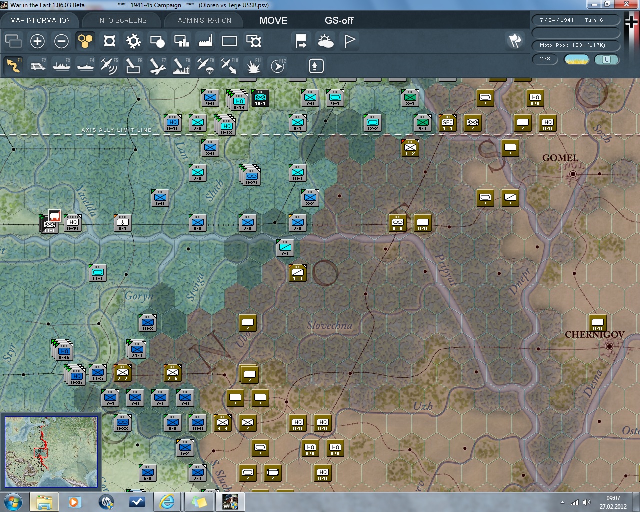Screen dimensions: 640x512
Task: Open Windows Explorer from the taskbar
Action: [44, 502]
